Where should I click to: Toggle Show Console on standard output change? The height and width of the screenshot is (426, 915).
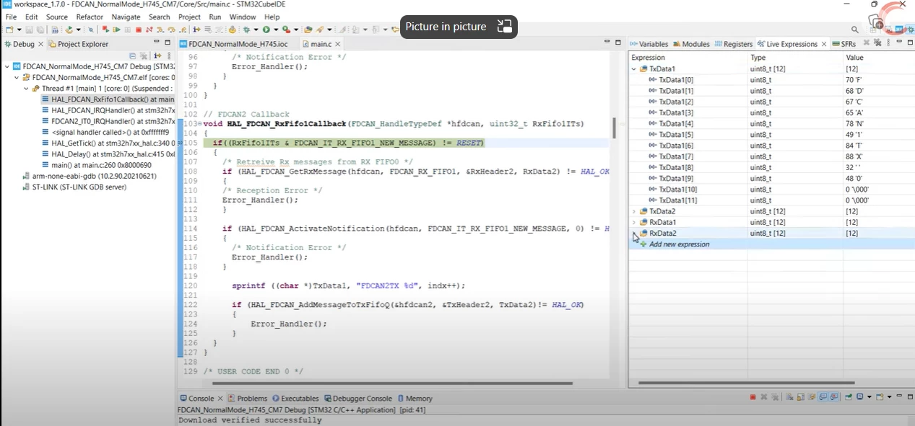click(x=823, y=397)
